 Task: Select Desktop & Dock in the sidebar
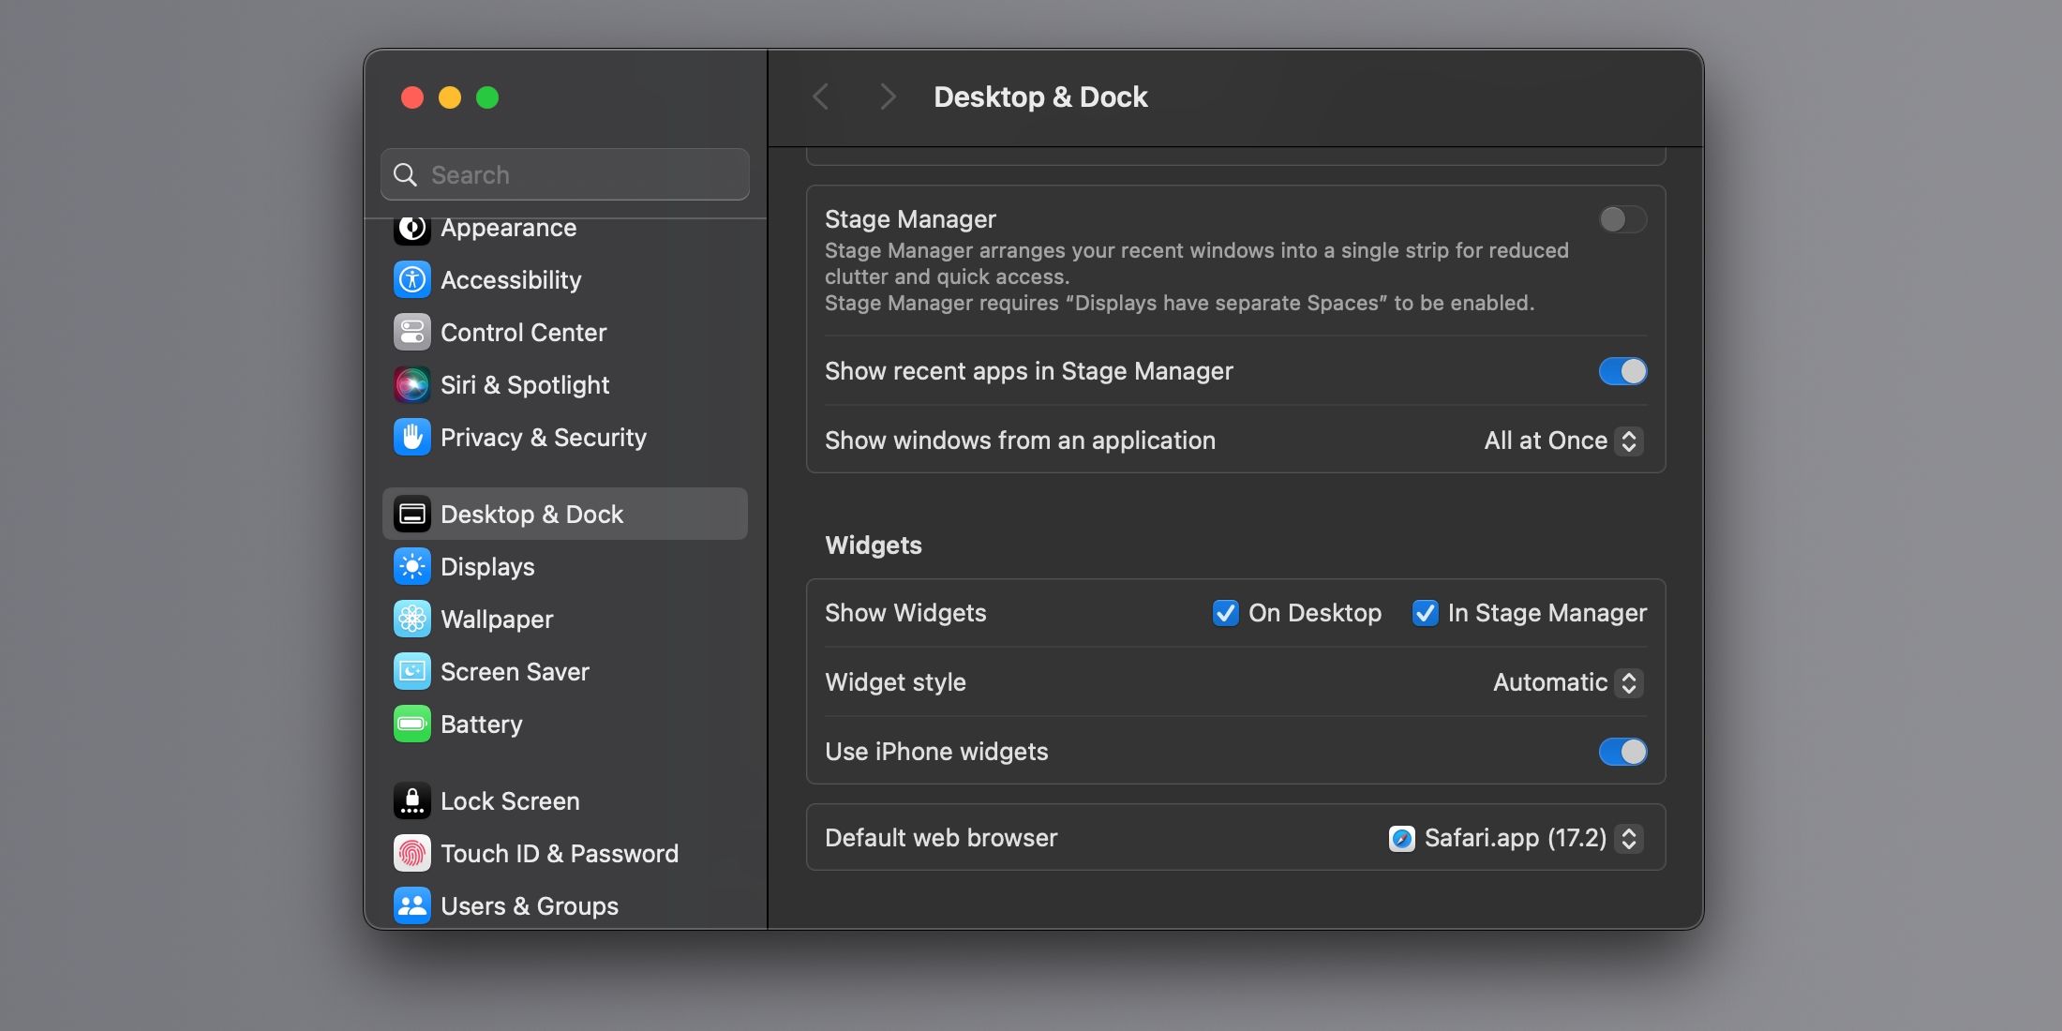point(532,514)
